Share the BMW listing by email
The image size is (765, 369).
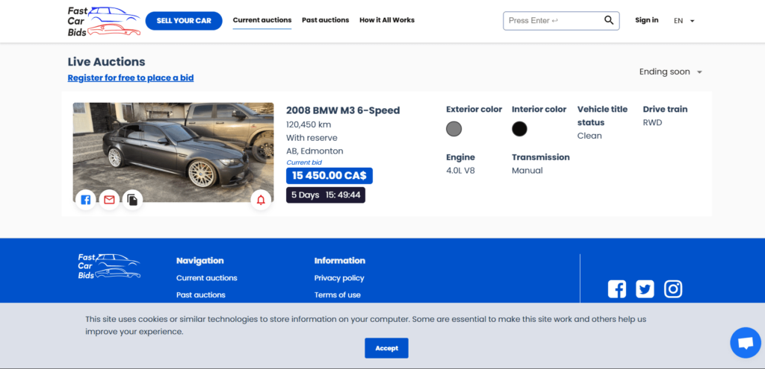click(109, 200)
